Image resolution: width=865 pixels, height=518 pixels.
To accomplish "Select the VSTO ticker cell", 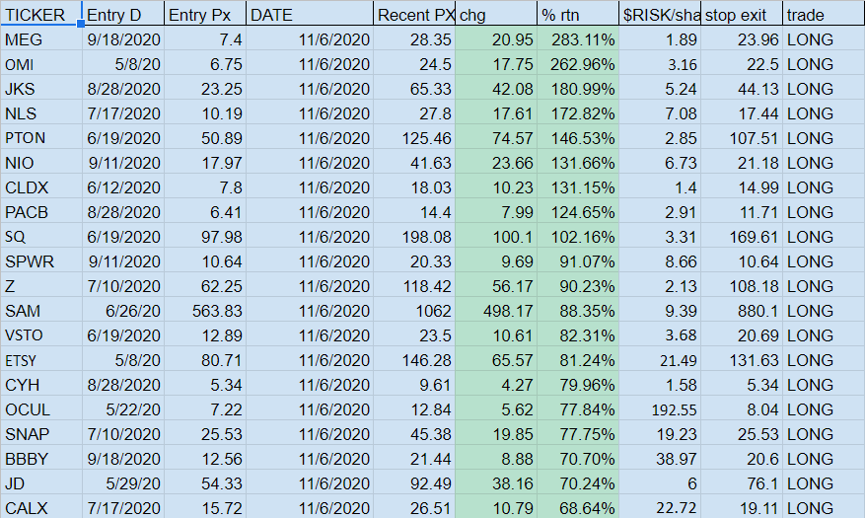I will 41,335.
